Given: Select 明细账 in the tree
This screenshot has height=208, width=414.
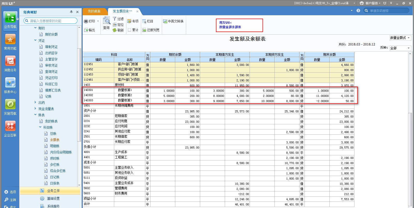Looking at the screenshot, I should click(55, 146).
